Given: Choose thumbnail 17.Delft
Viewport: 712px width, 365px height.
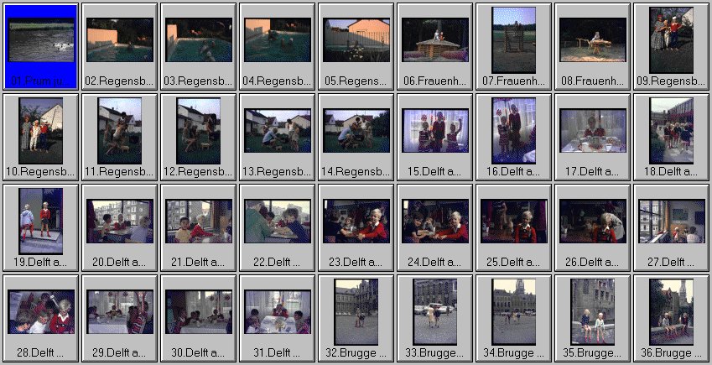Looking at the screenshot, I should 593,131.
